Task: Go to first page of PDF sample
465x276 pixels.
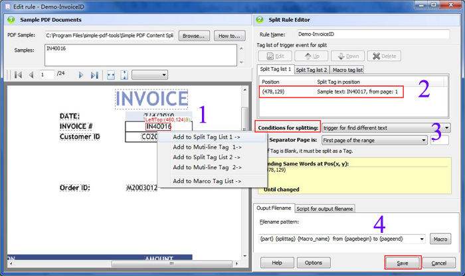Action: [x=18, y=75]
